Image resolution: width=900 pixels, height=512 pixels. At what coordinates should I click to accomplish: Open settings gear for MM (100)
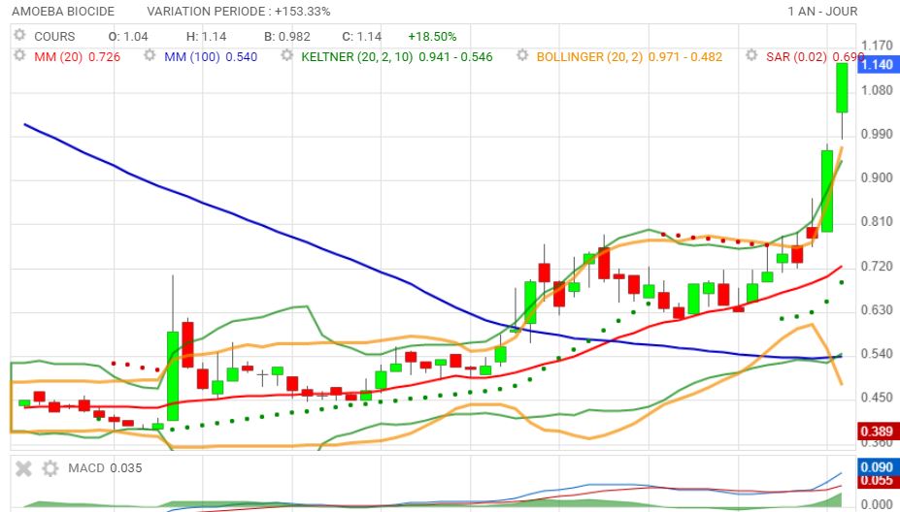tap(150, 56)
